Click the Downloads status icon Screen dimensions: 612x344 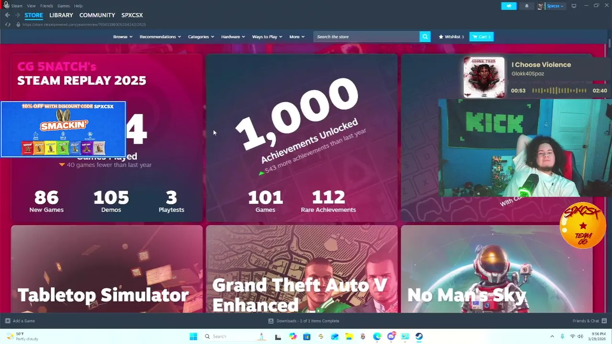271,321
